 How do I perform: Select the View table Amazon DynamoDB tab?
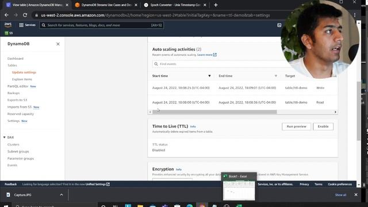pyautogui.click(x=37, y=5)
